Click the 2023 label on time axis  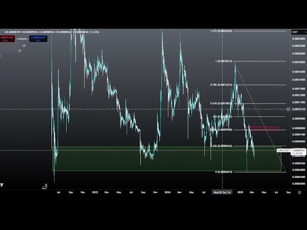(x=95, y=192)
